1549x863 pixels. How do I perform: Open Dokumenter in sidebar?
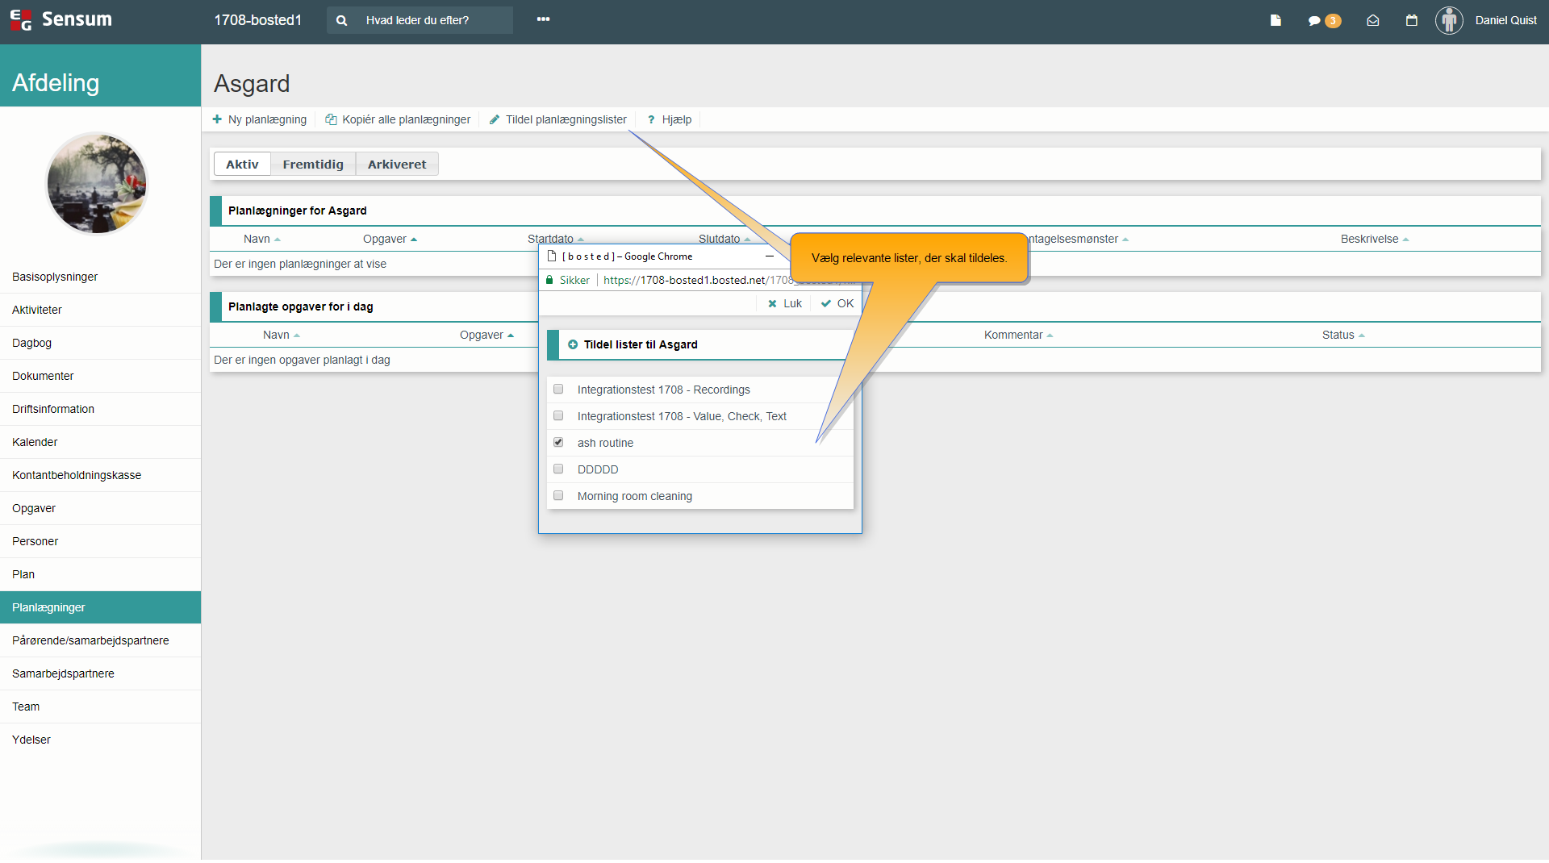[100, 376]
